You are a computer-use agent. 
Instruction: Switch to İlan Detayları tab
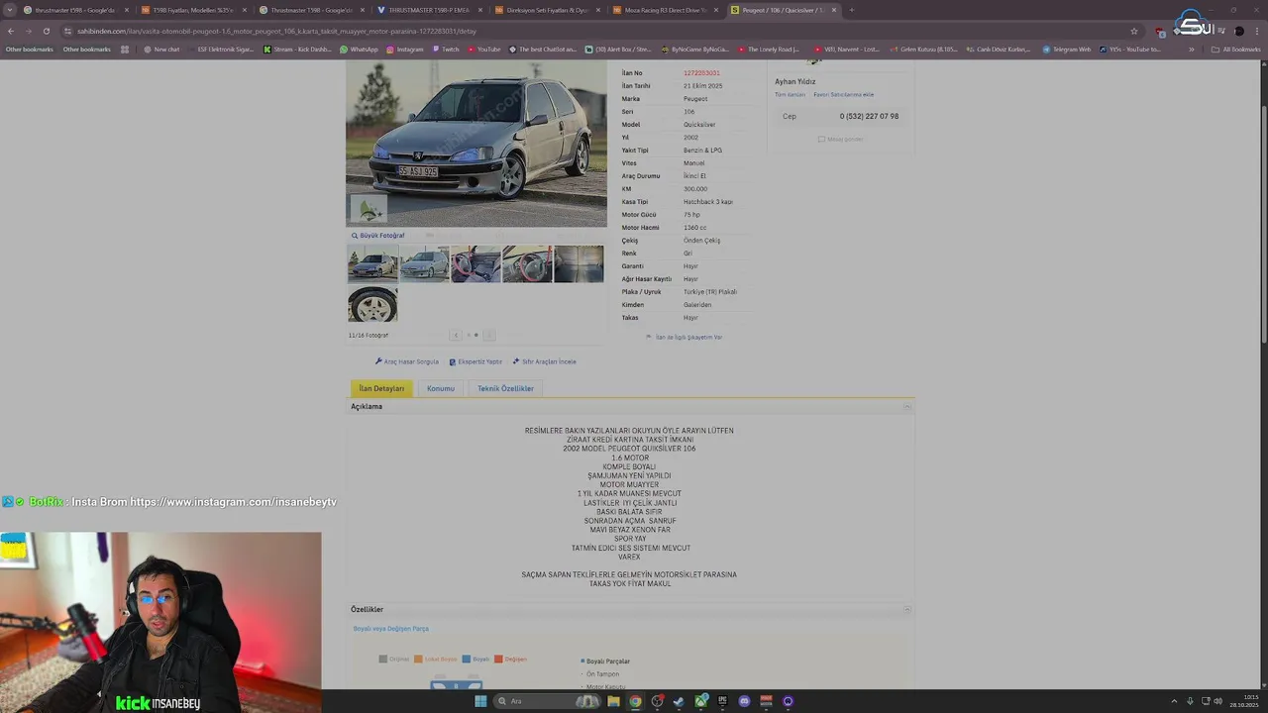[x=381, y=388]
